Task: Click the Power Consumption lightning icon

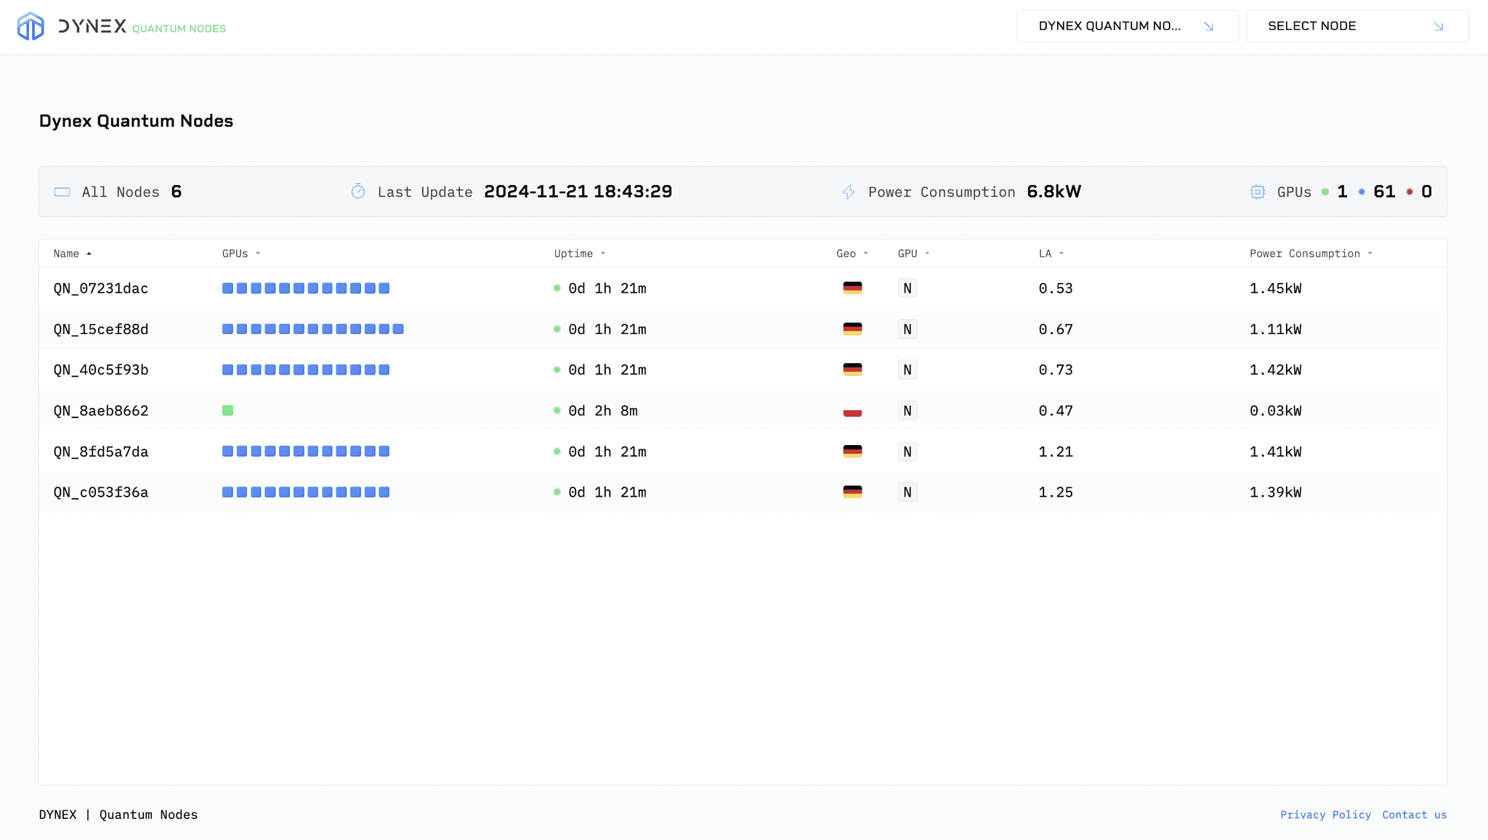Action: tap(849, 192)
